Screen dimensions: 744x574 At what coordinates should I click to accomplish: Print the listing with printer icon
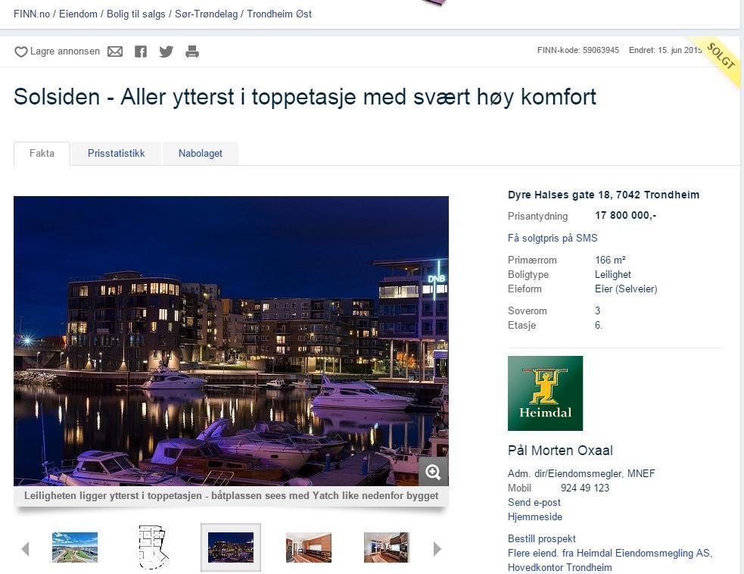192,51
